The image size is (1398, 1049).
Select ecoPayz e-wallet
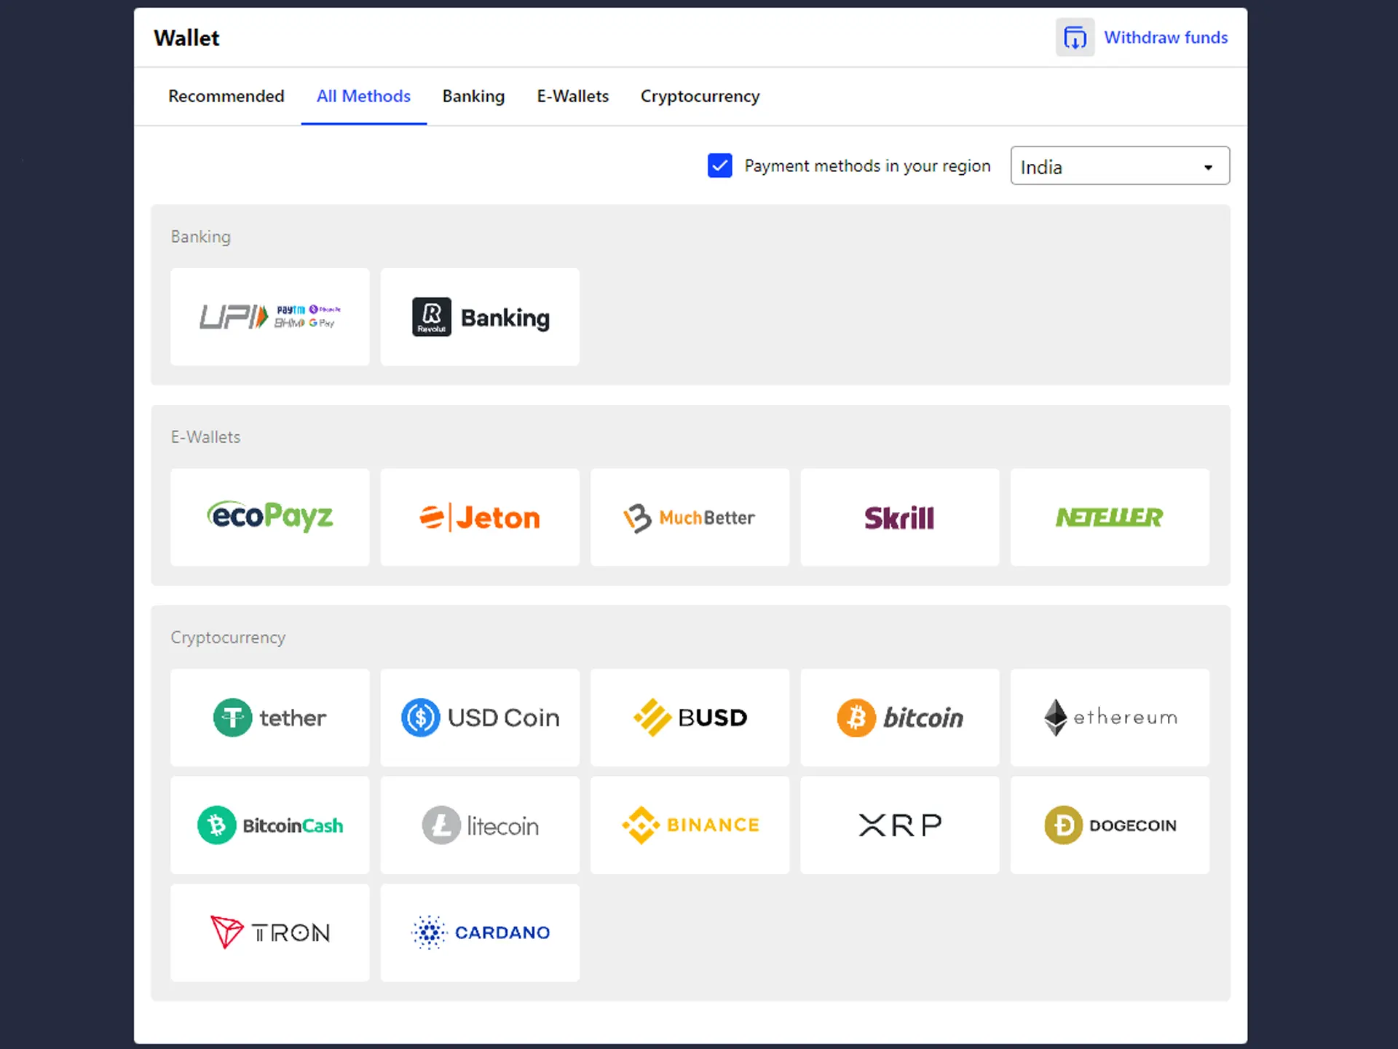[270, 517]
